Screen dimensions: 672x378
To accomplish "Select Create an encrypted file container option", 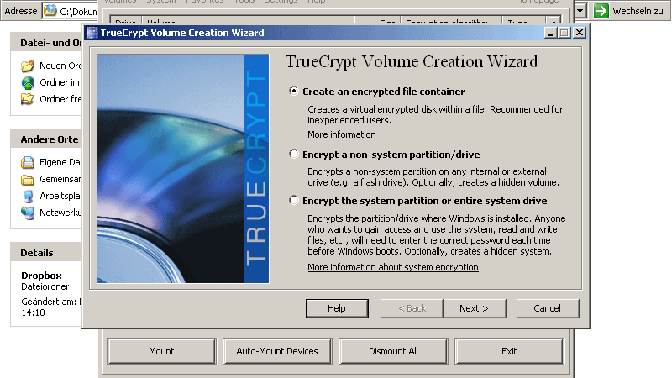I will [x=293, y=91].
